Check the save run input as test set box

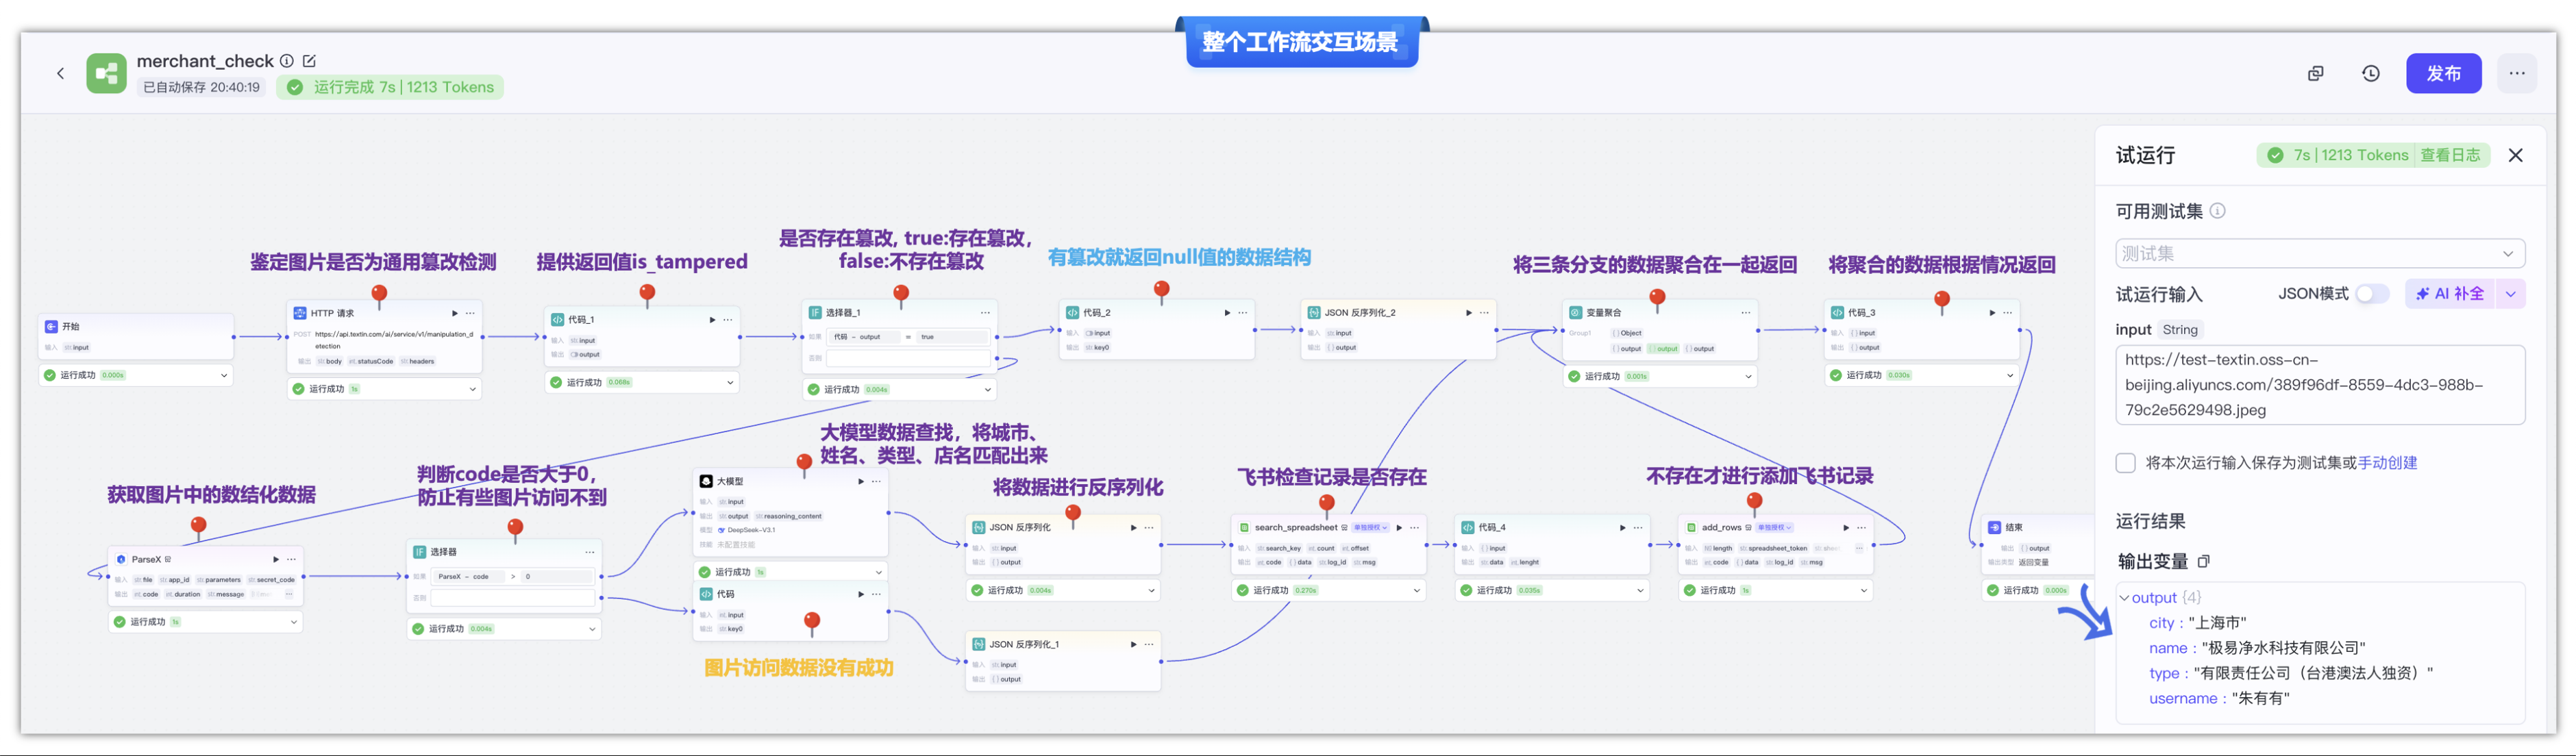(x=2126, y=463)
